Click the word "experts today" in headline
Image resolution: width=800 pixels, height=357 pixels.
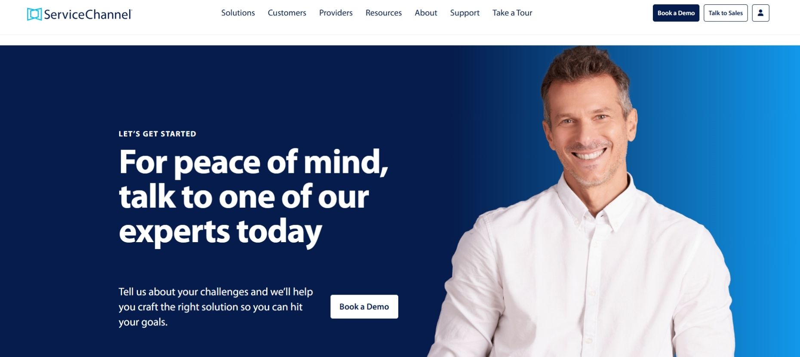coord(220,232)
